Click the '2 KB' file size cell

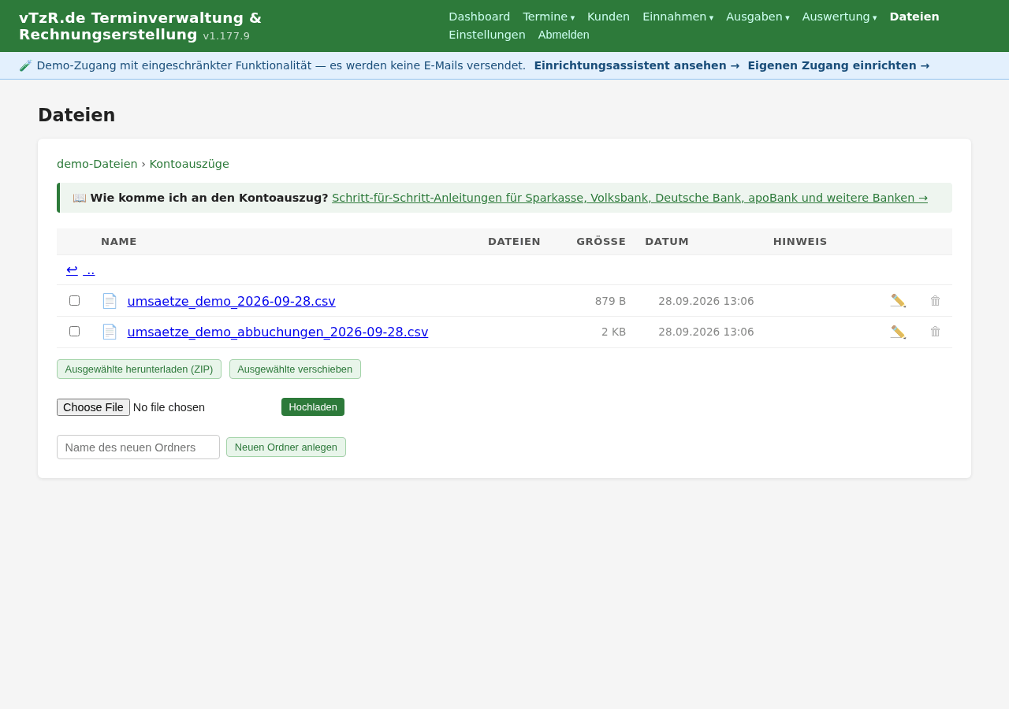(613, 332)
